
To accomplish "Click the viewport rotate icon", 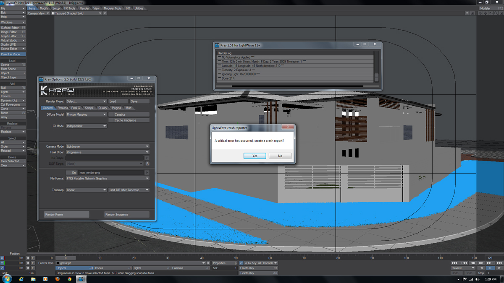I will click(x=491, y=13).
